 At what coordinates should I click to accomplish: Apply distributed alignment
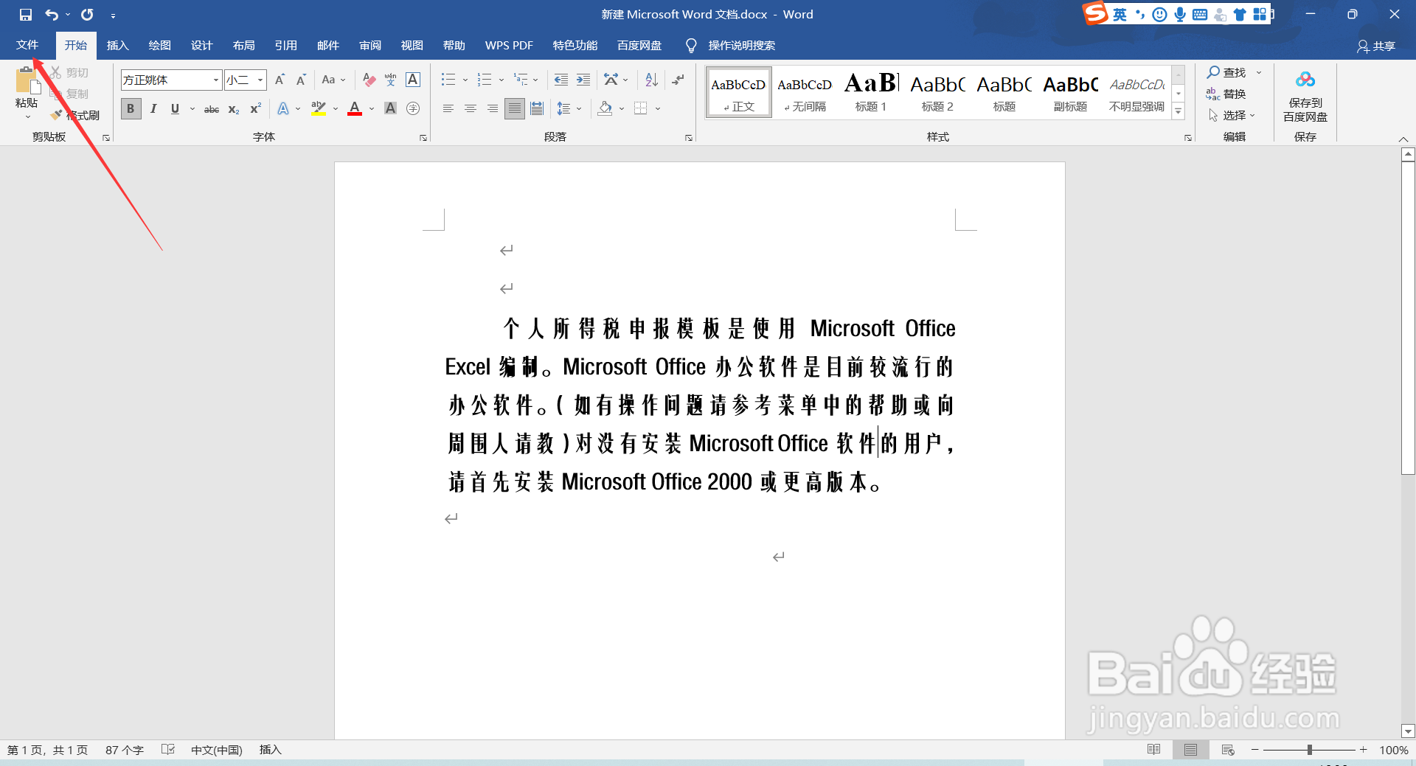point(537,109)
